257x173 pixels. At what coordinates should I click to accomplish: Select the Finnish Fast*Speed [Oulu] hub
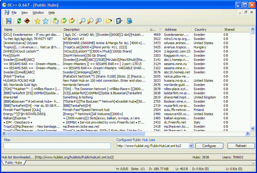point(126,110)
